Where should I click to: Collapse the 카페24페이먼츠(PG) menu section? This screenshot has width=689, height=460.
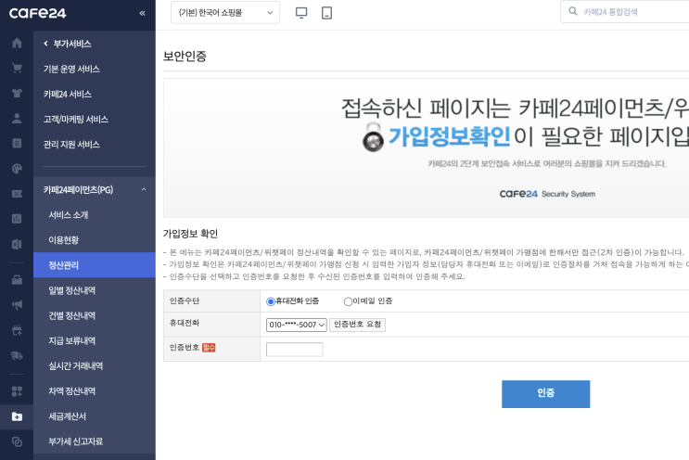tap(144, 189)
